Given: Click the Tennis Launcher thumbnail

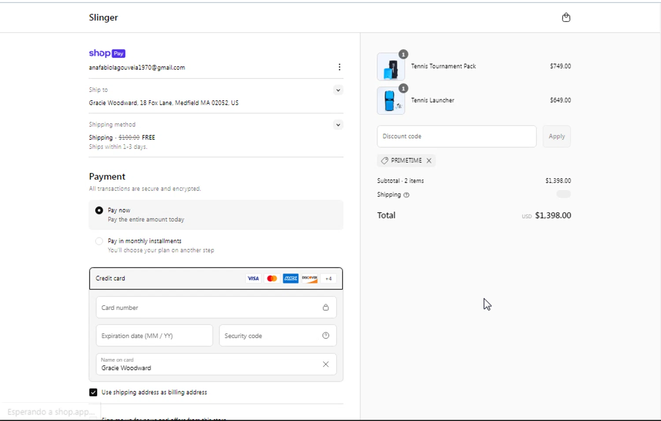Looking at the screenshot, I should (x=391, y=100).
